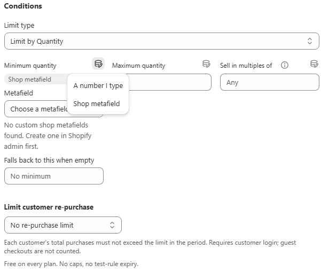Image resolution: width=321 pixels, height=273 pixels.
Task: Click the 'Metafield' label
Action: coord(18,93)
